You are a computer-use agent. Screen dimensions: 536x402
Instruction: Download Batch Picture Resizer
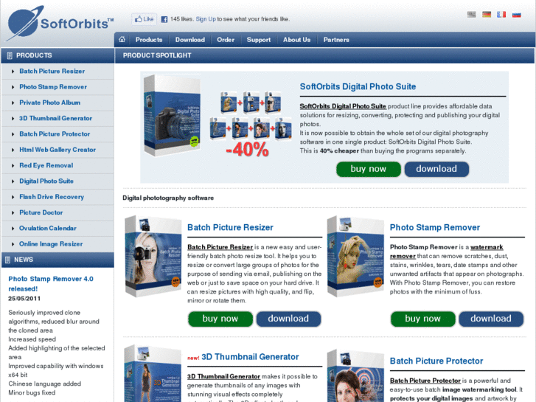click(x=288, y=319)
